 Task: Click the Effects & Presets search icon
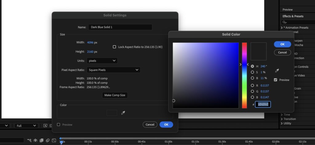285,22
